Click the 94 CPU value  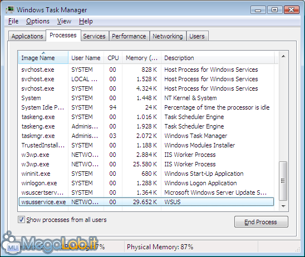pyautogui.click(x=112, y=107)
